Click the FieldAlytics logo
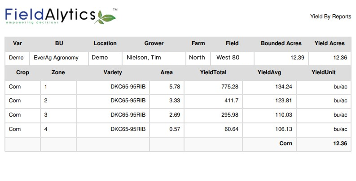 pos(61,16)
